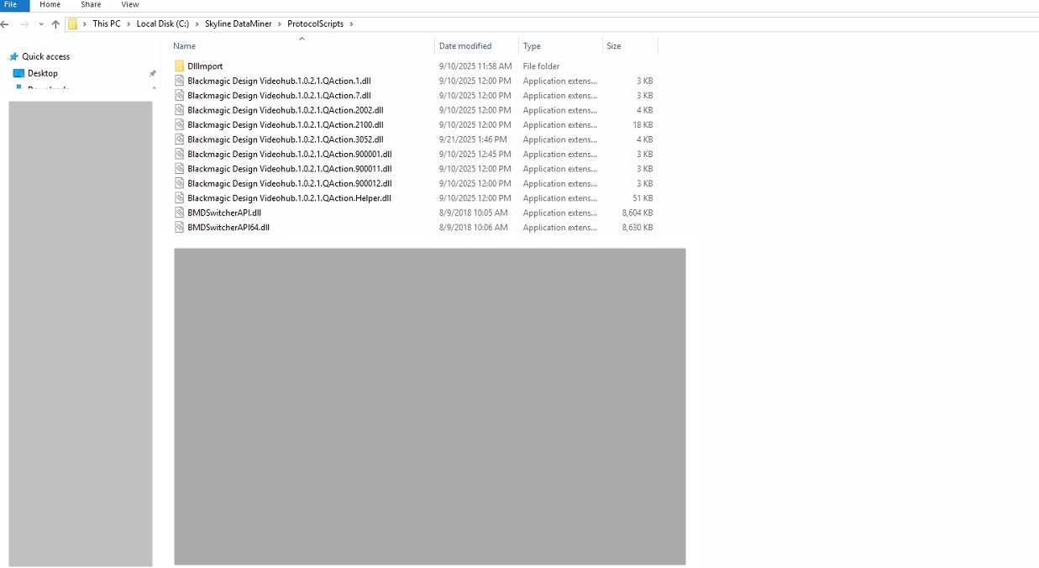This screenshot has width=1039, height=568.
Task: Expand the chevron after Skyline DataMiner
Action: [x=280, y=24]
